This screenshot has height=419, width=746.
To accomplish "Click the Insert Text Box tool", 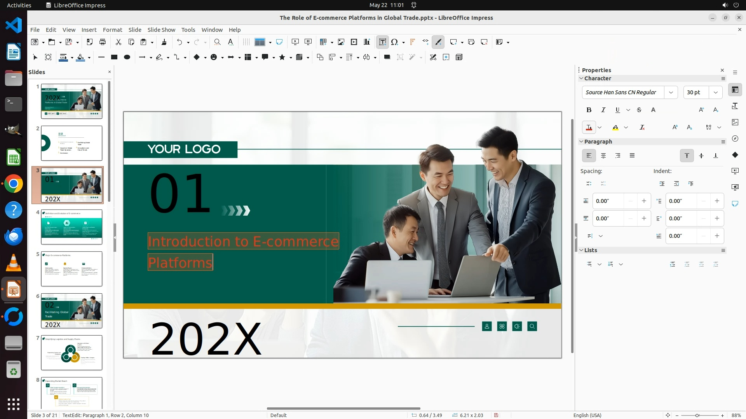I will coord(382,42).
